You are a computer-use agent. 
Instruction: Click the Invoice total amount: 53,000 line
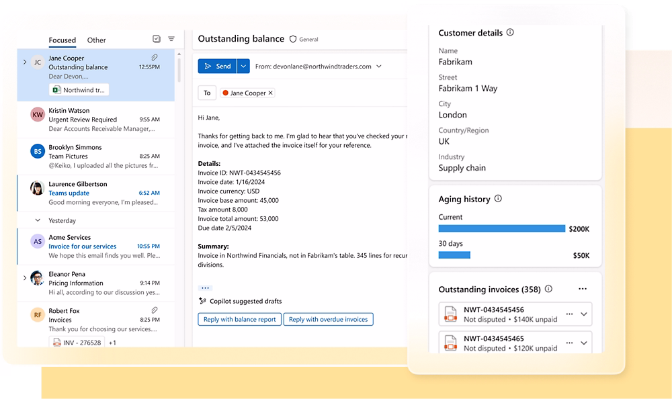tap(239, 218)
